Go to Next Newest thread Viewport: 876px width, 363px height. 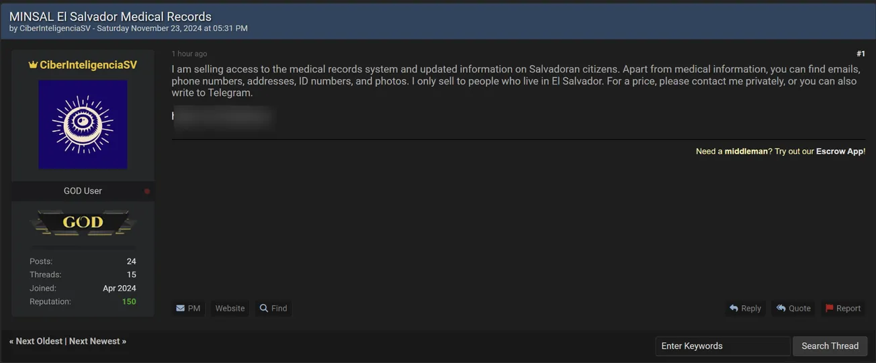tap(95, 342)
